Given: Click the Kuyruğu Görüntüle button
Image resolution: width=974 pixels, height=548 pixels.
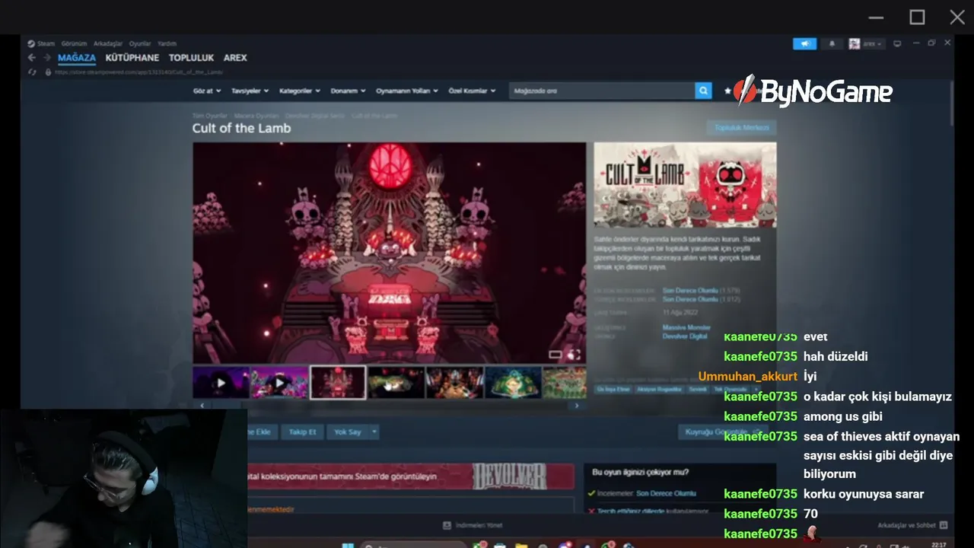Looking at the screenshot, I should [722, 432].
